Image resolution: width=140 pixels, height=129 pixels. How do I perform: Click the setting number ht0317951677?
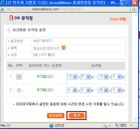click(x=42, y=41)
